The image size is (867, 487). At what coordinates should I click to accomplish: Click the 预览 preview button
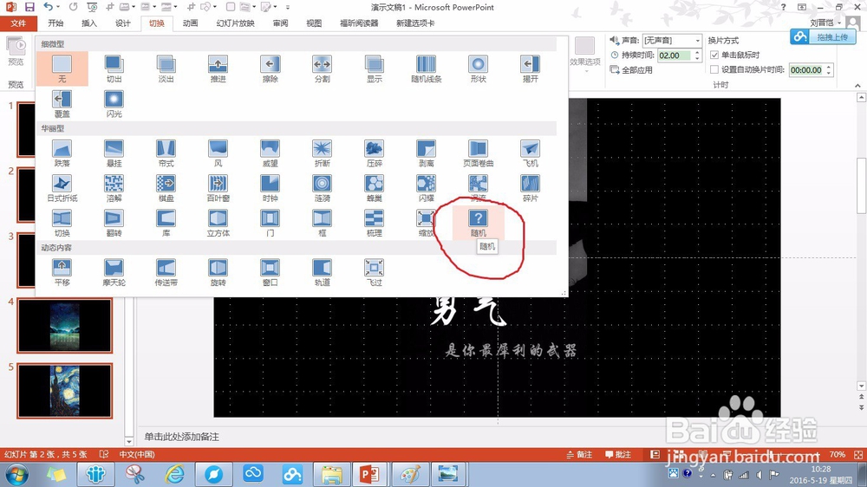(x=16, y=51)
